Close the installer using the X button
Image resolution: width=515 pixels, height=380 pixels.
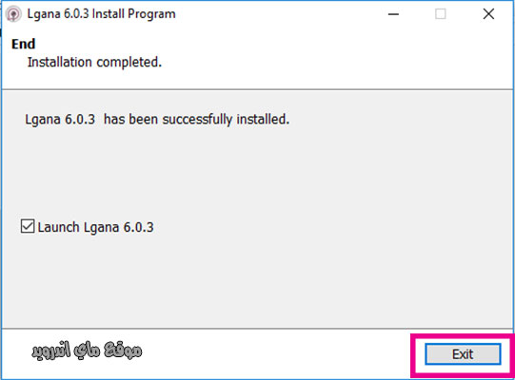point(488,14)
